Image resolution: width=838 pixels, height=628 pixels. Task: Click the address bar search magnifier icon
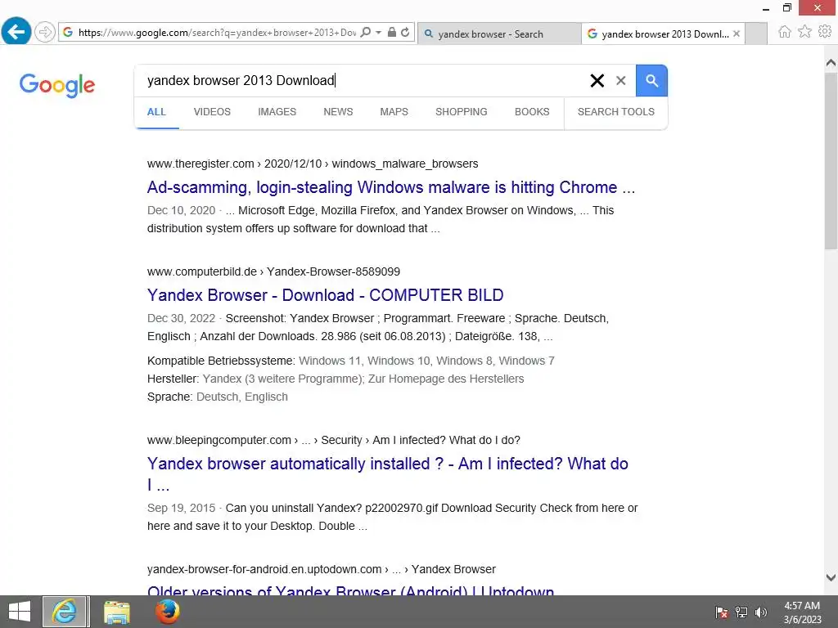pyautogui.click(x=366, y=33)
